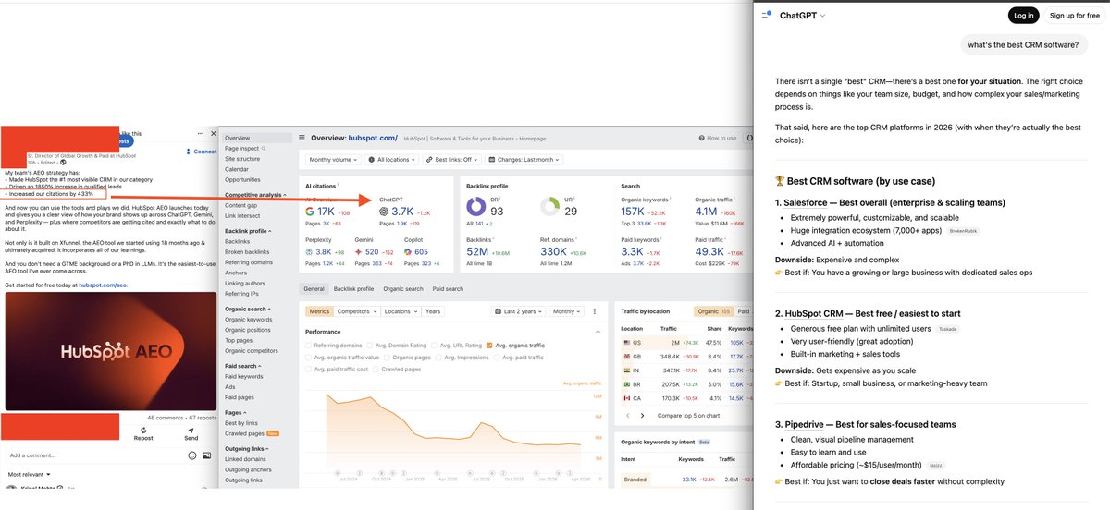Open the hamburger menu beside Overview title
This screenshot has height=510, width=1110.
(303, 138)
